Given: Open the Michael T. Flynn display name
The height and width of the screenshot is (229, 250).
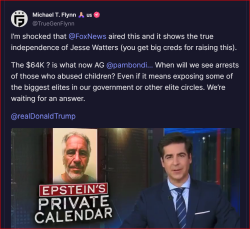Looking at the screenshot, I should [x=54, y=15].
